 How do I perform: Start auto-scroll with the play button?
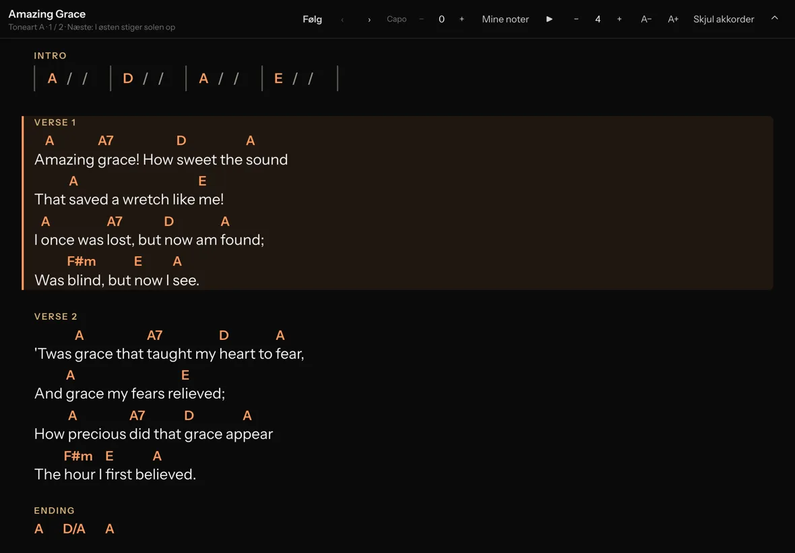pyautogui.click(x=549, y=20)
